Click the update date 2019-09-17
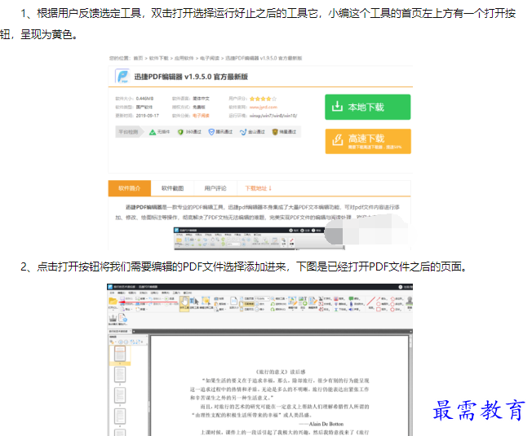 point(147,116)
